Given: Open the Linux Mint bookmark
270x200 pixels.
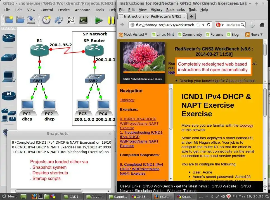Looking at the screenshot, I should tap(163, 35).
